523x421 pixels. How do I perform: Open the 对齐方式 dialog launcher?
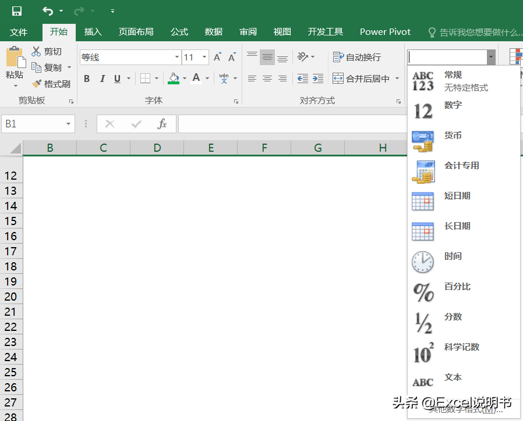398,102
